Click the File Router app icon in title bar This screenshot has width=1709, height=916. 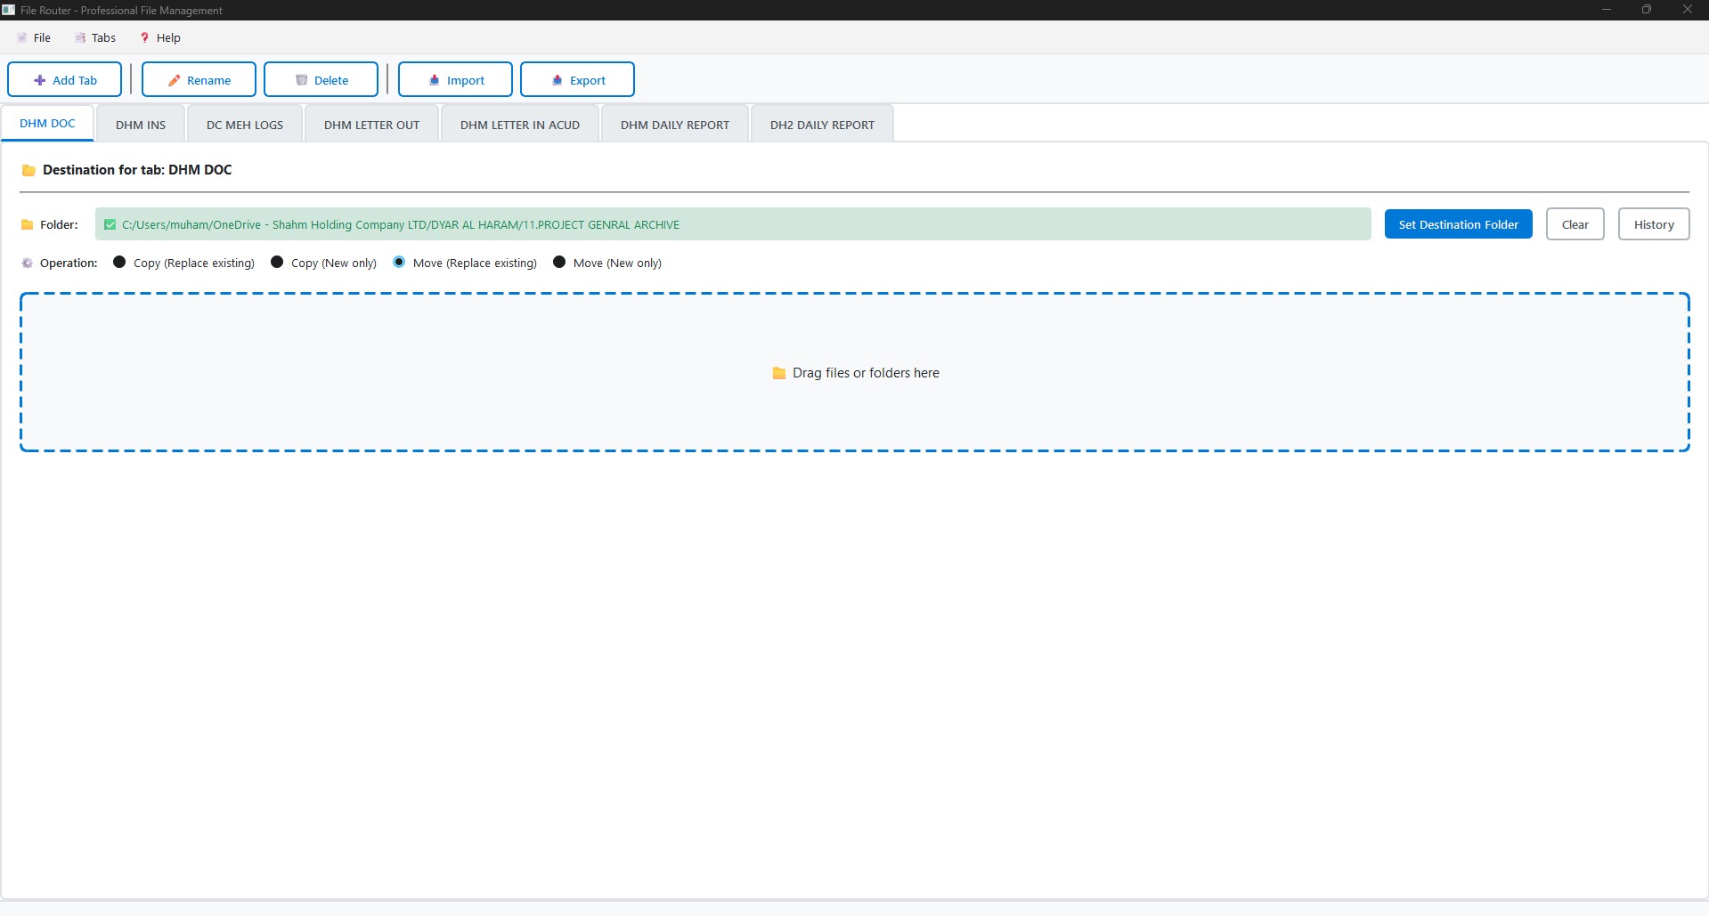[x=9, y=10]
